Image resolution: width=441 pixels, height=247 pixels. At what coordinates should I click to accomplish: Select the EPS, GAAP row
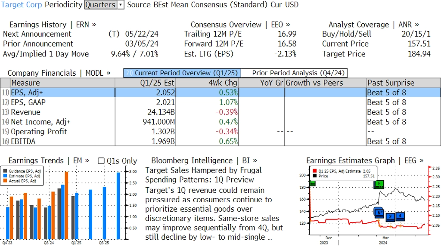pyautogui.click(x=220, y=102)
